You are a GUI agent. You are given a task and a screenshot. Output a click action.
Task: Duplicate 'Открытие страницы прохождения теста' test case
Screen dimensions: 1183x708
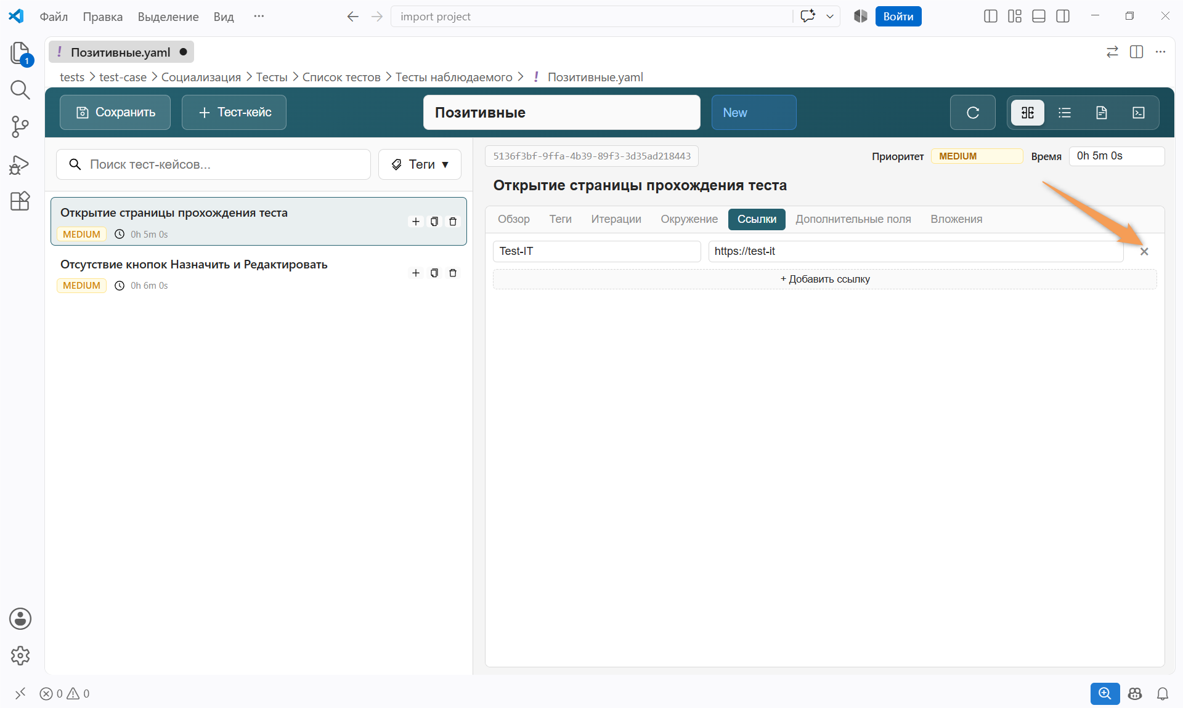point(434,222)
